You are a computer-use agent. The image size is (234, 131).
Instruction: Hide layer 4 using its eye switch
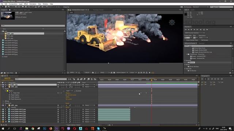(58, 110)
